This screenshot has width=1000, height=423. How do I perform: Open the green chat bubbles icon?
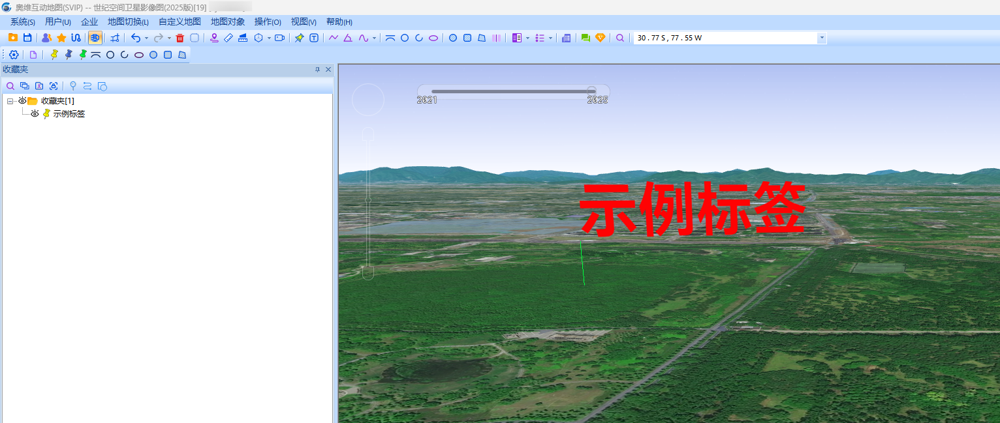586,38
